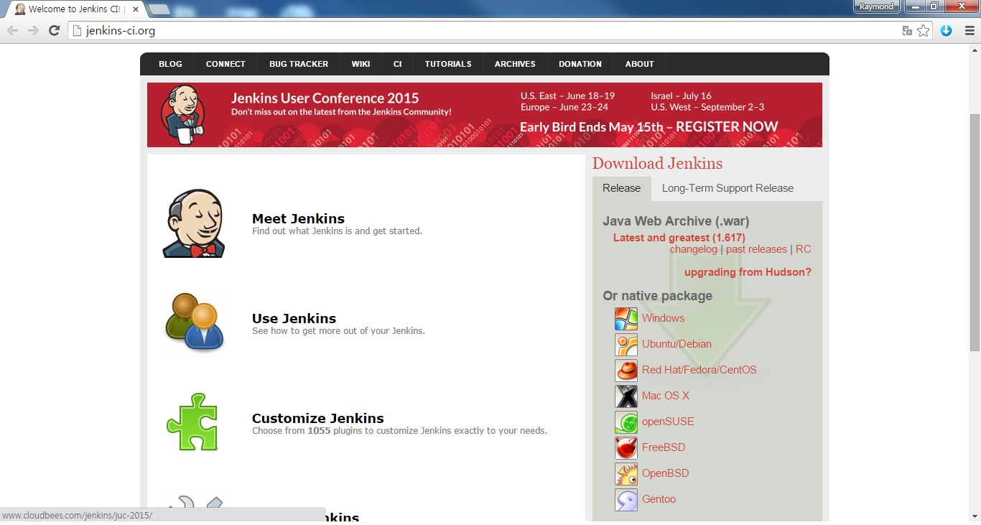981x525 pixels.
Task: Open the changelog link
Action: [x=693, y=249]
